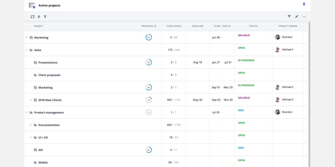Open the filter options icon
This screenshot has width=335, height=167.
click(289, 16)
